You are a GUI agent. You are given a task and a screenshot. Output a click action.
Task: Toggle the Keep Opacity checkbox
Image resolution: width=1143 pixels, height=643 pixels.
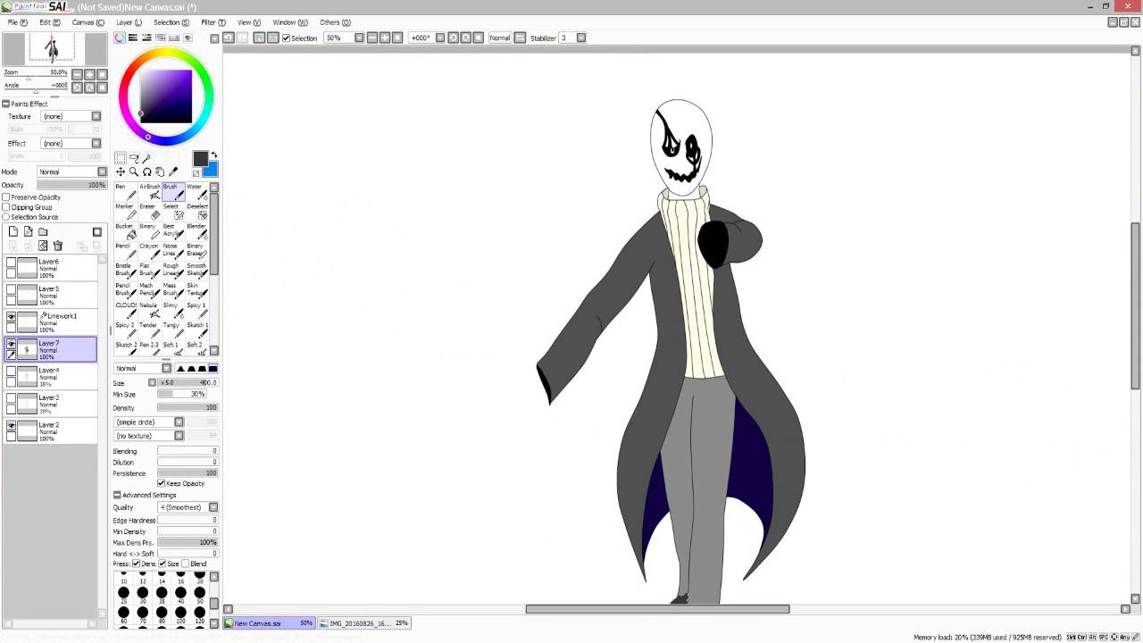(161, 483)
